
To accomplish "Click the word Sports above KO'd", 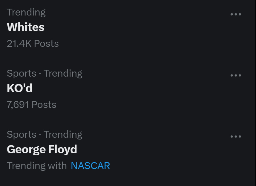I will click(x=21, y=73).
